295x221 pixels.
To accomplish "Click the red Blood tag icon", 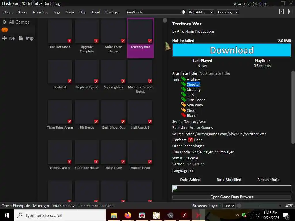I will [x=184, y=115].
